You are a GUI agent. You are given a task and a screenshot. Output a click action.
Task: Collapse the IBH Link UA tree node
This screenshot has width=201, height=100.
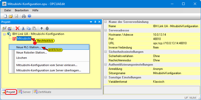point(4,34)
